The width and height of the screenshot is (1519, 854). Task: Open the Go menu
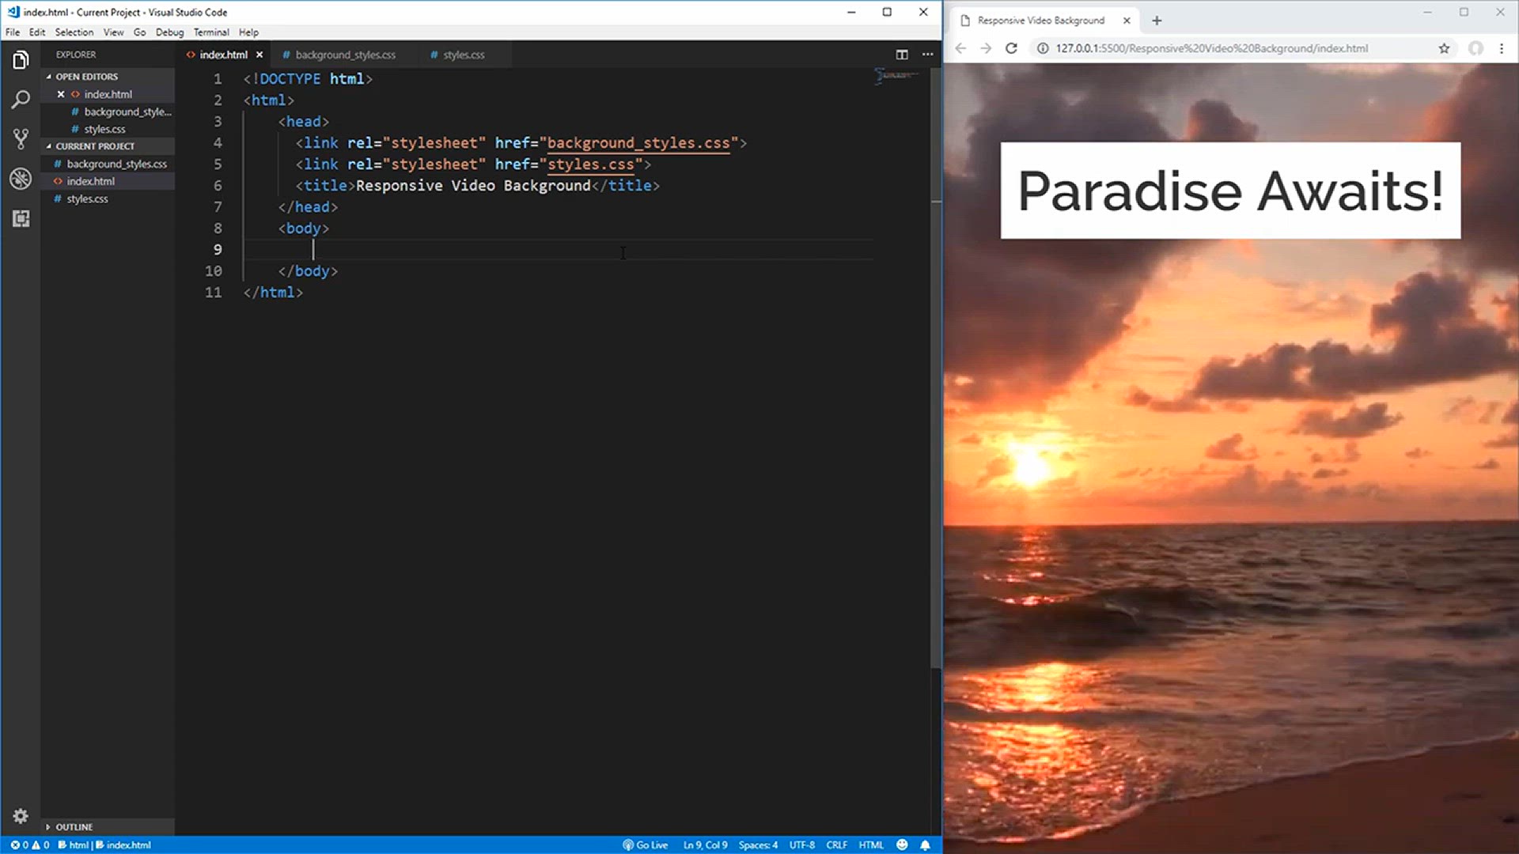pyautogui.click(x=140, y=32)
